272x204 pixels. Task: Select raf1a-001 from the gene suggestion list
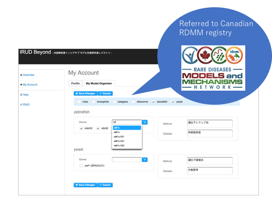point(127,137)
